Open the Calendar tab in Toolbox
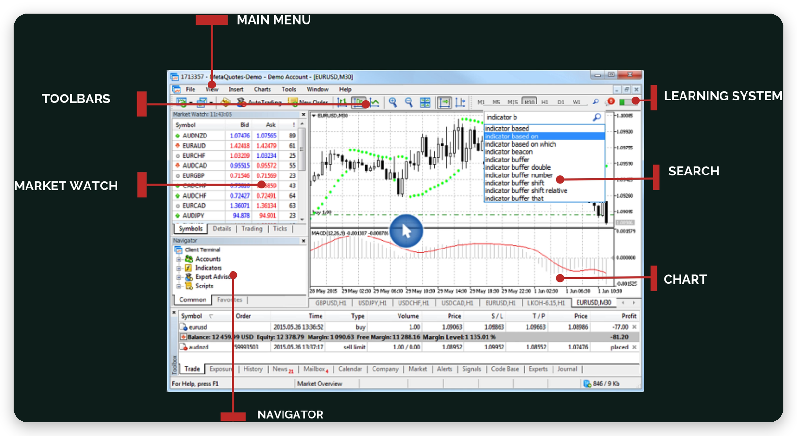The width and height of the screenshot is (797, 436). click(350, 369)
